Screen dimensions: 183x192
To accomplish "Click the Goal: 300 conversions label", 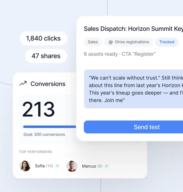I will click(44, 134).
